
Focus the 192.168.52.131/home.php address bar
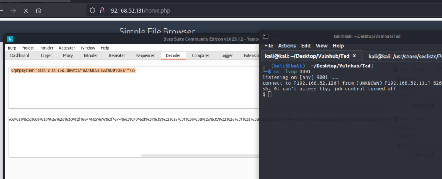point(265,11)
